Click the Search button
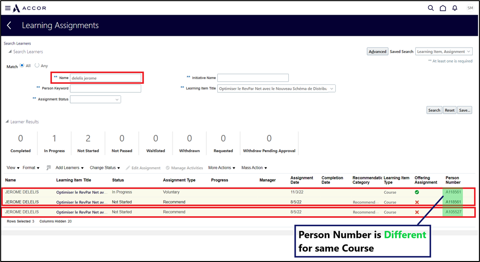480x262 pixels. point(434,110)
